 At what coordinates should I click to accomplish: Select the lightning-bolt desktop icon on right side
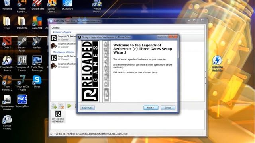(217, 63)
